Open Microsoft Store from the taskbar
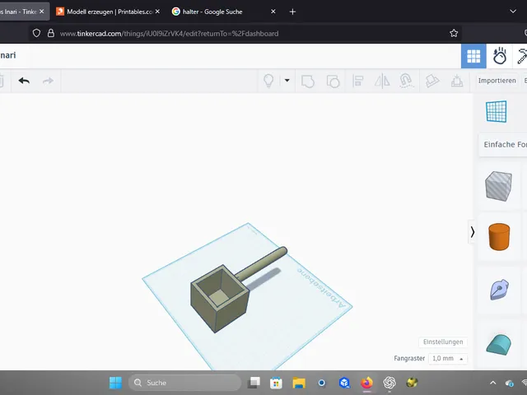This screenshot has height=395, width=527. pyautogui.click(x=276, y=383)
